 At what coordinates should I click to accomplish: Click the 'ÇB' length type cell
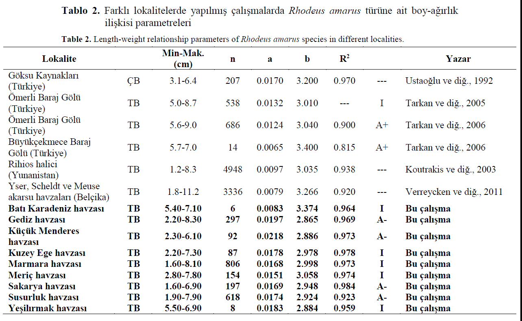tap(134, 81)
